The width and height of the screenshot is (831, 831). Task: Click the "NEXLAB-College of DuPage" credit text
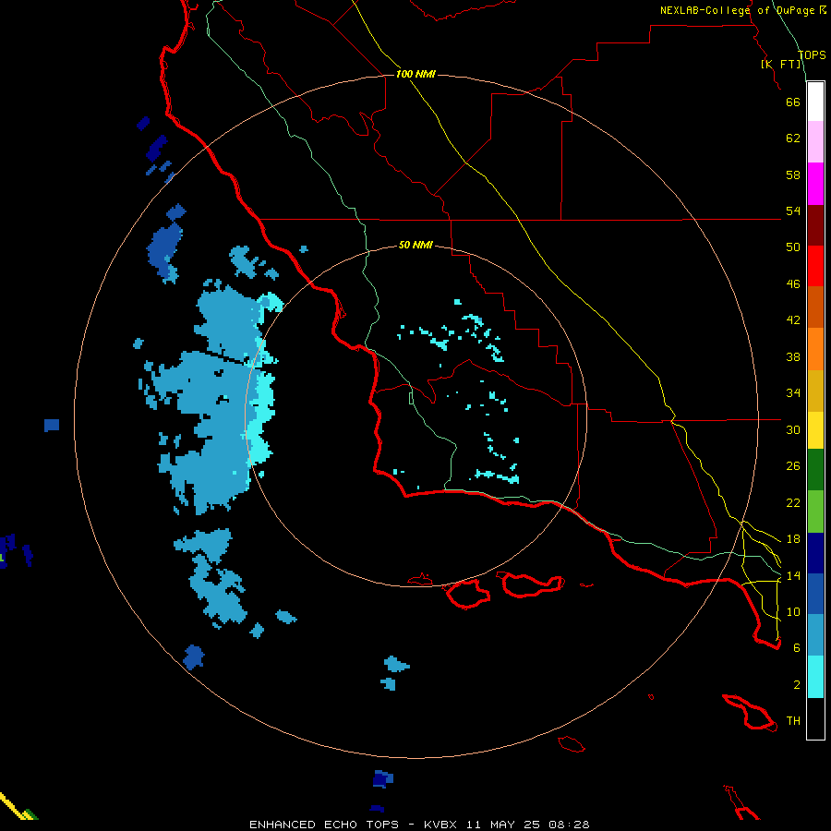pos(737,9)
